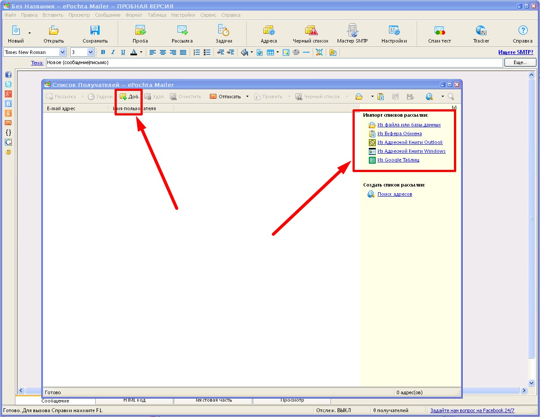Open the Правка menu
This screenshot has width=540, height=417.
click(29, 15)
